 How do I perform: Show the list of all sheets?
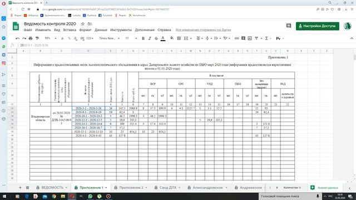(x=27, y=188)
